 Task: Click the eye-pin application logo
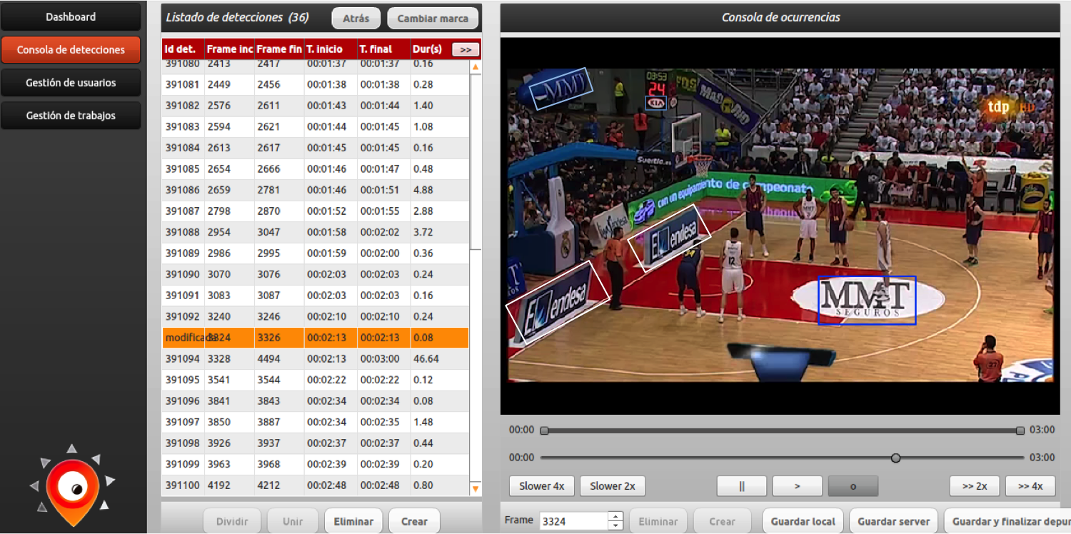[x=73, y=485]
